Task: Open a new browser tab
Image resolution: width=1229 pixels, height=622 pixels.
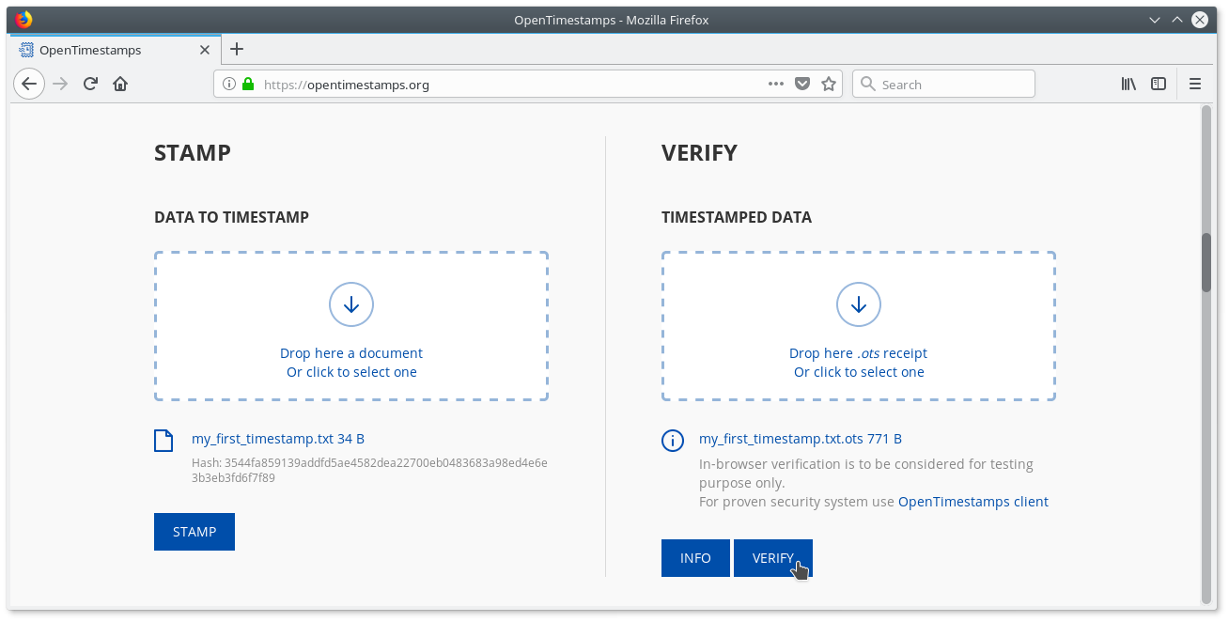Action: pyautogui.click(x=237, y=49)
